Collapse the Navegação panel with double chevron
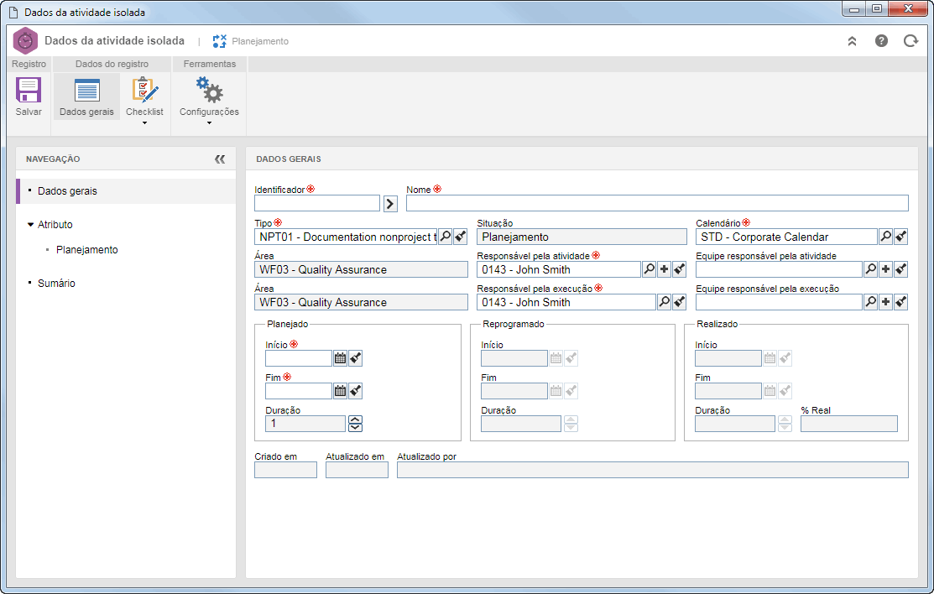This screenshot has height=594, width=934. coord(220,159)
